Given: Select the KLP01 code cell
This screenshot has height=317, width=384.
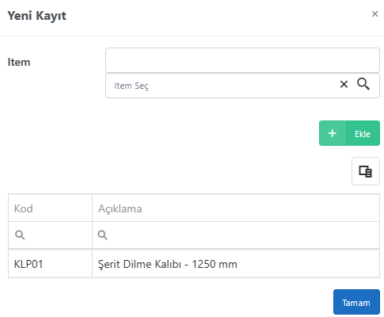Looking at the screenshot, I should coord(50,264).
